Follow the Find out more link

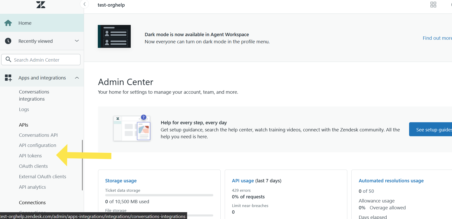coord(437,38)
